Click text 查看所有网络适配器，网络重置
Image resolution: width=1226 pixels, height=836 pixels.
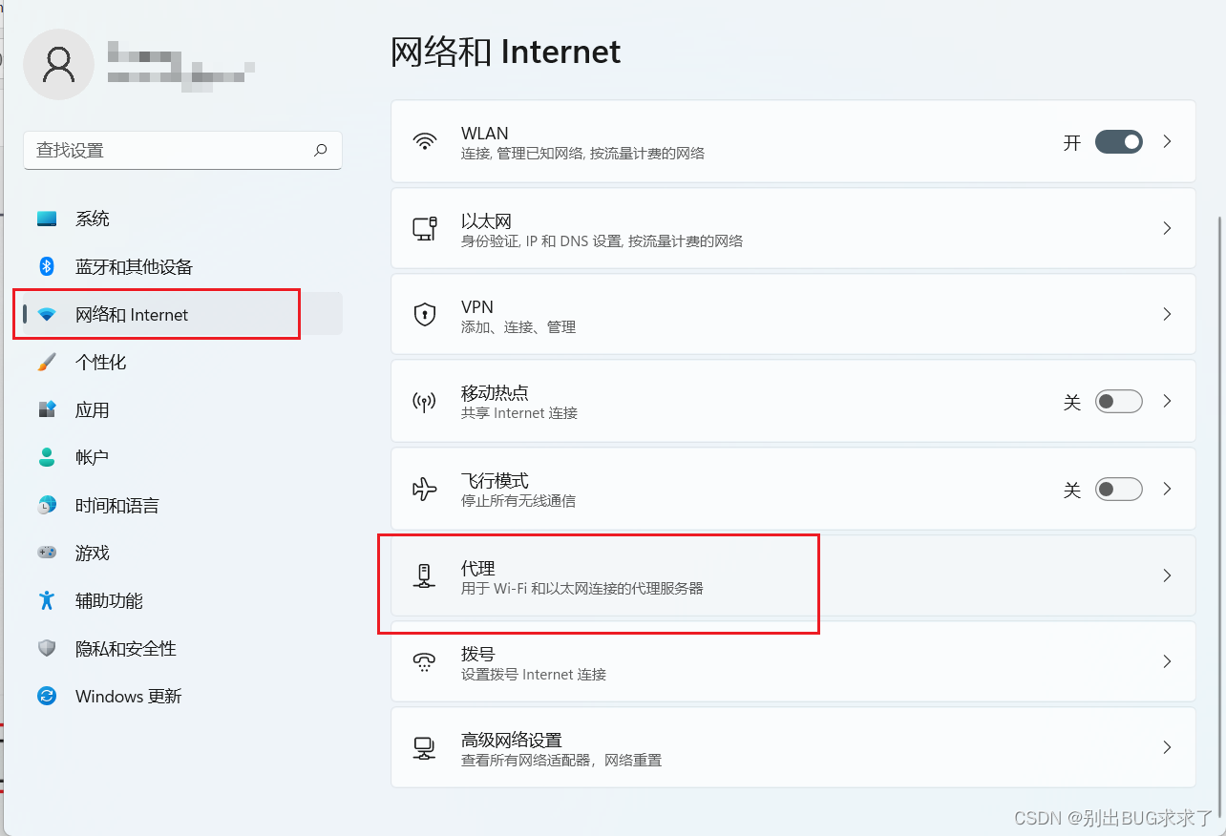coord(561,761)
